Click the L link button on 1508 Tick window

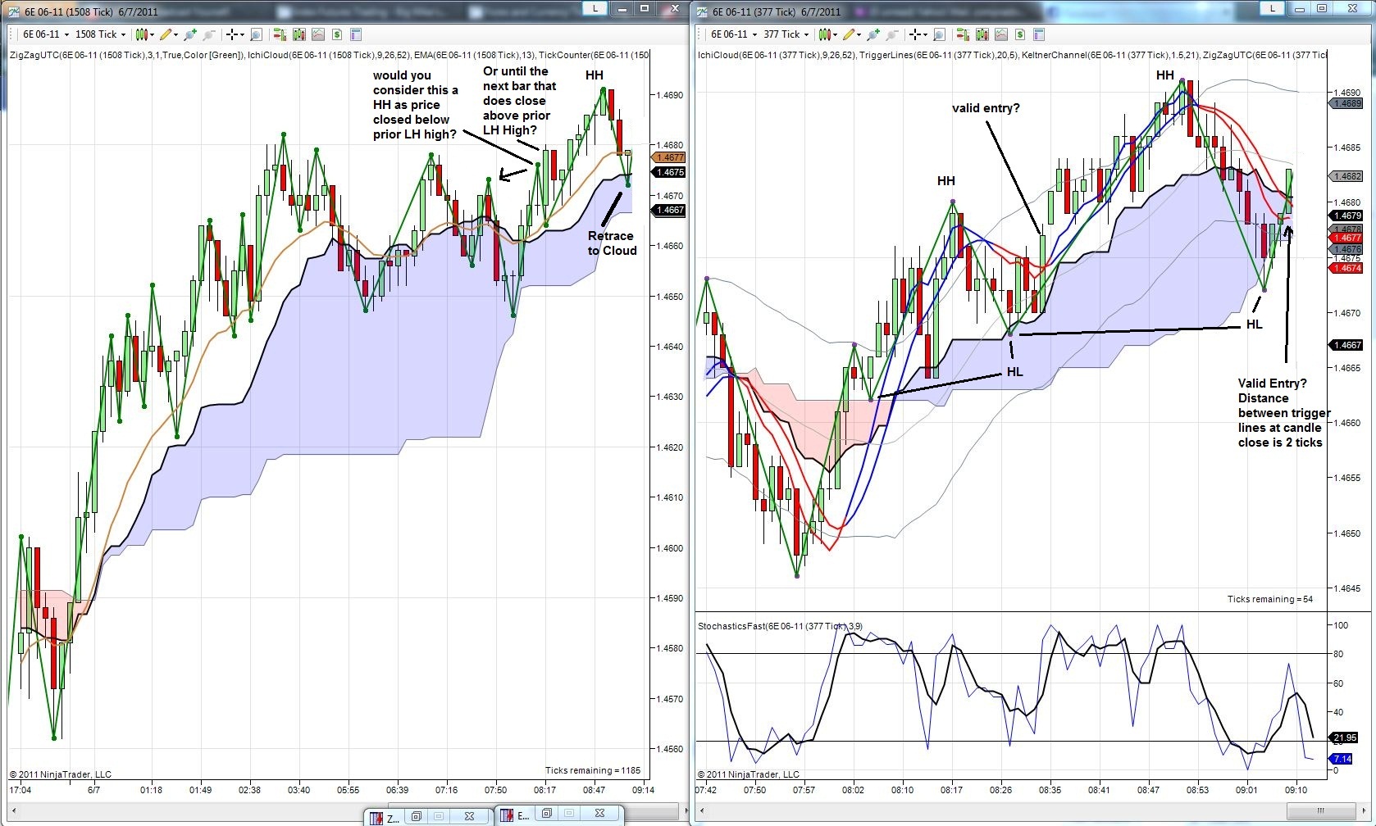[595, 8]
